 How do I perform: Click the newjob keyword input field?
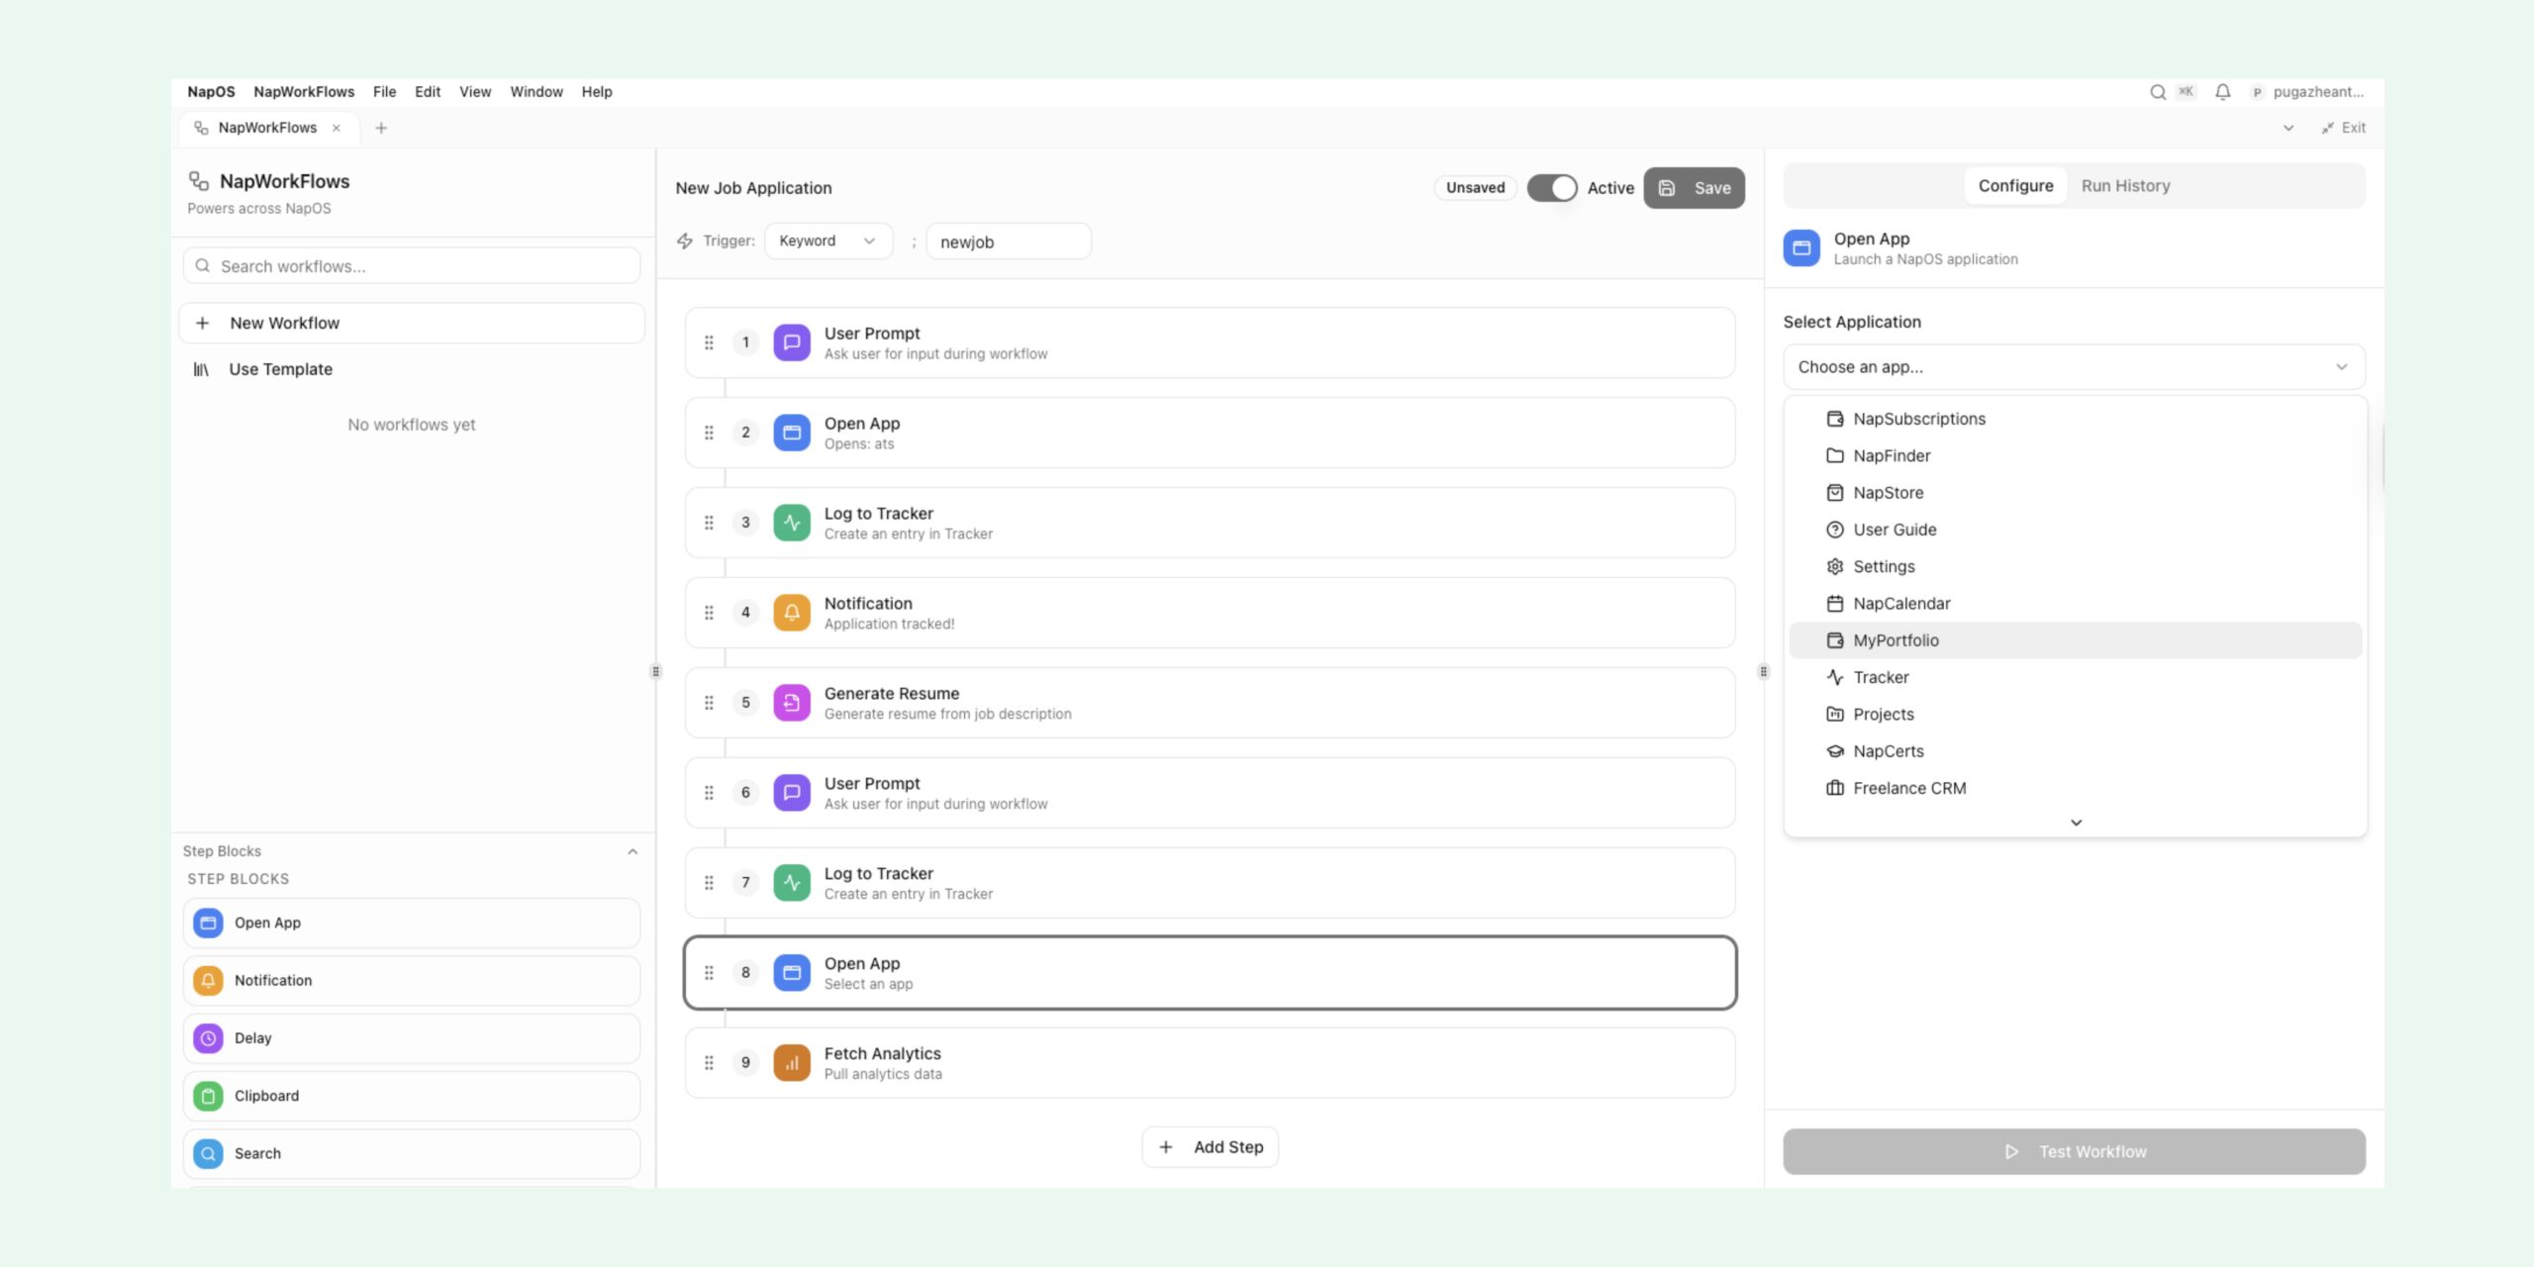(1008, 241)
